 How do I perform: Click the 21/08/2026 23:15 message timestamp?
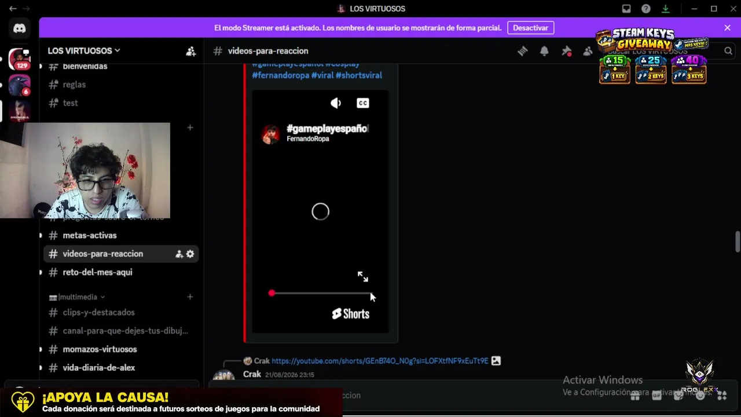tap(289, 375)
